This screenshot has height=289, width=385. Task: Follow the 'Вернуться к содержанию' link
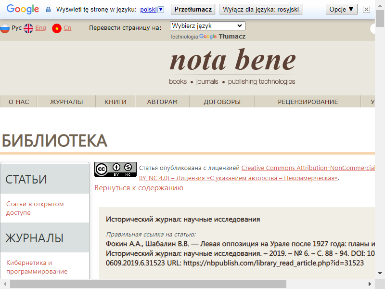pos(139,188)
